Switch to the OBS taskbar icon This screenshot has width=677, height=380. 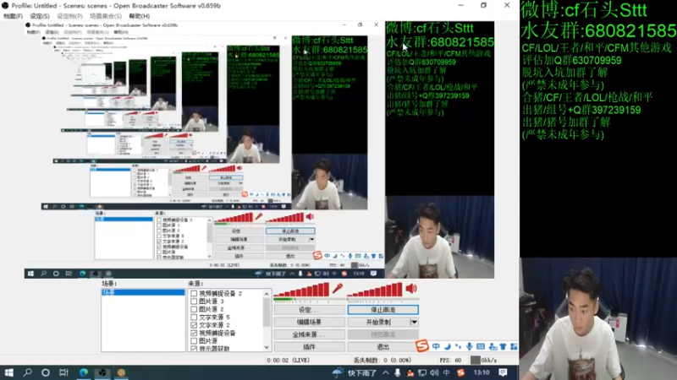[x=102, y=372]
